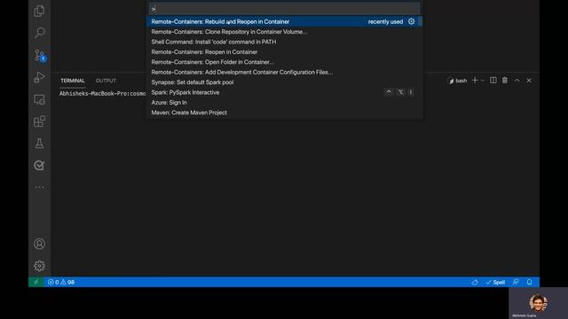Screen dimensions: 568x319
Task: Select Synapse: Set default Spark pool
Action: pos(284,82)
